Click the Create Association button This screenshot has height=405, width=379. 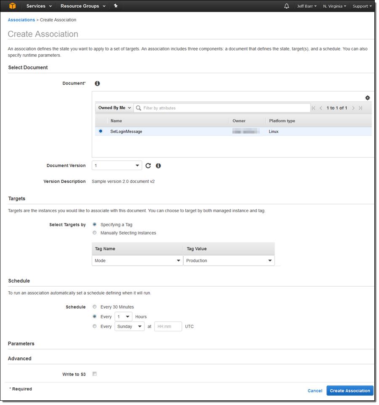pos(350,391)
